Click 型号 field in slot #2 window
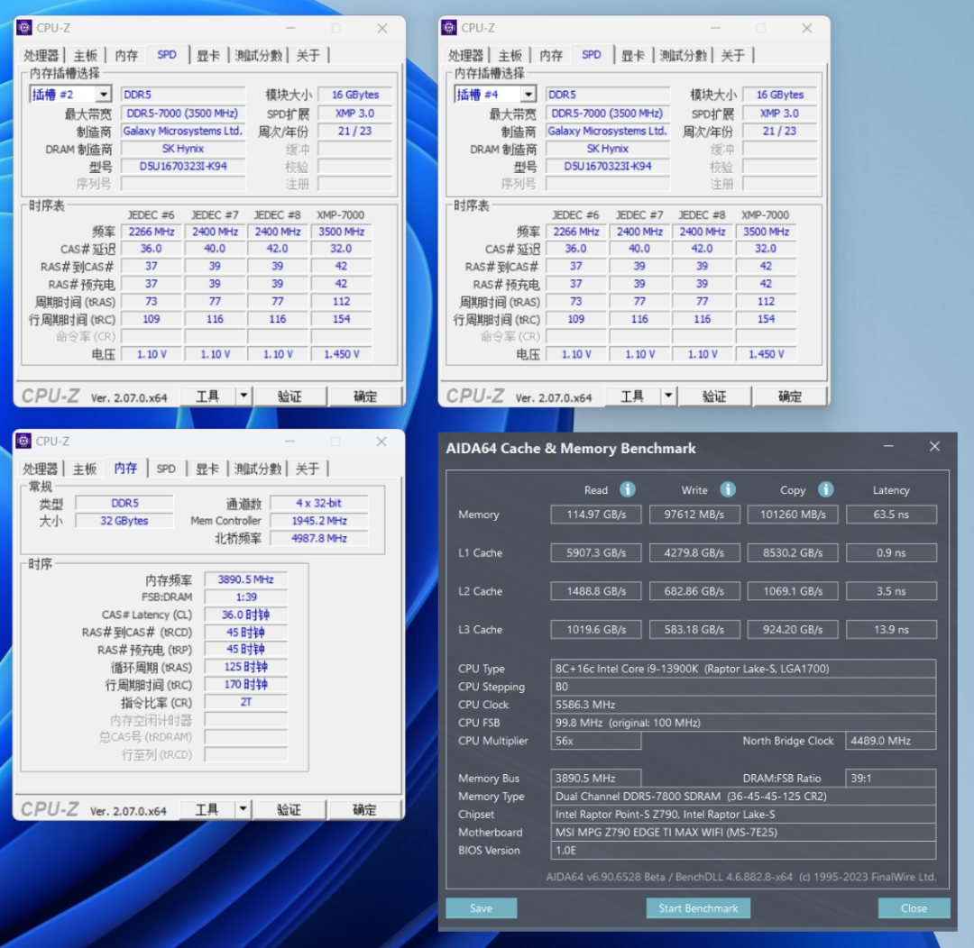This screenshot has height=948, width=974. [183, 166]
